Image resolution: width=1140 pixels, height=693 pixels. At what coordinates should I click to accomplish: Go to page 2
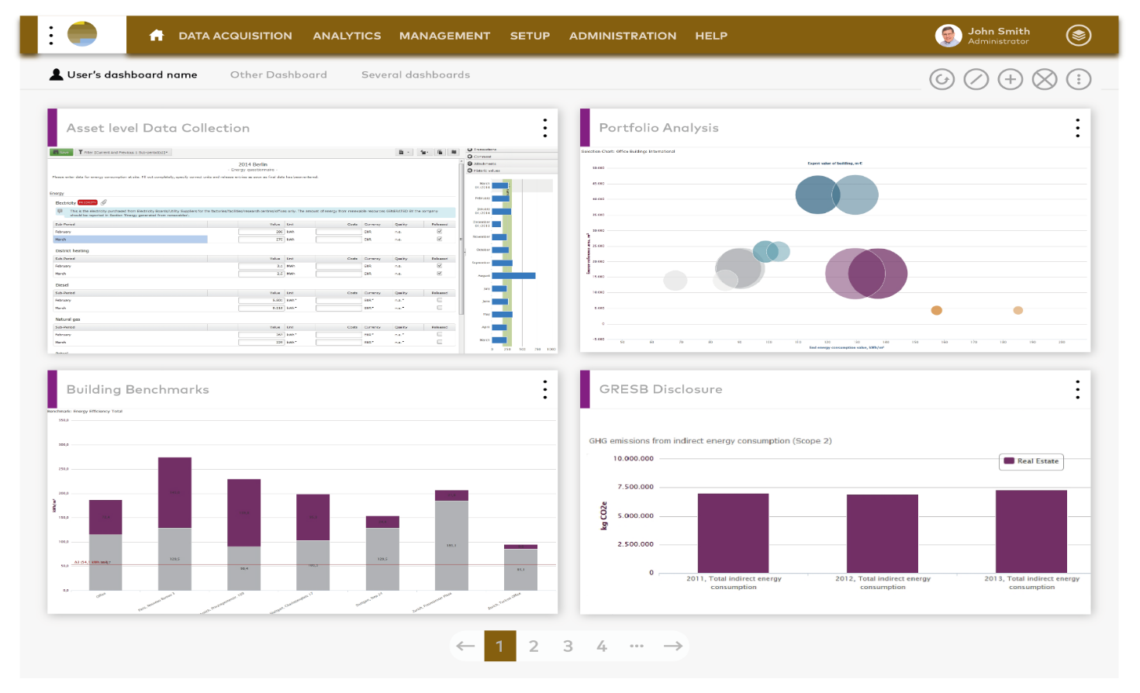coord(534,646)
